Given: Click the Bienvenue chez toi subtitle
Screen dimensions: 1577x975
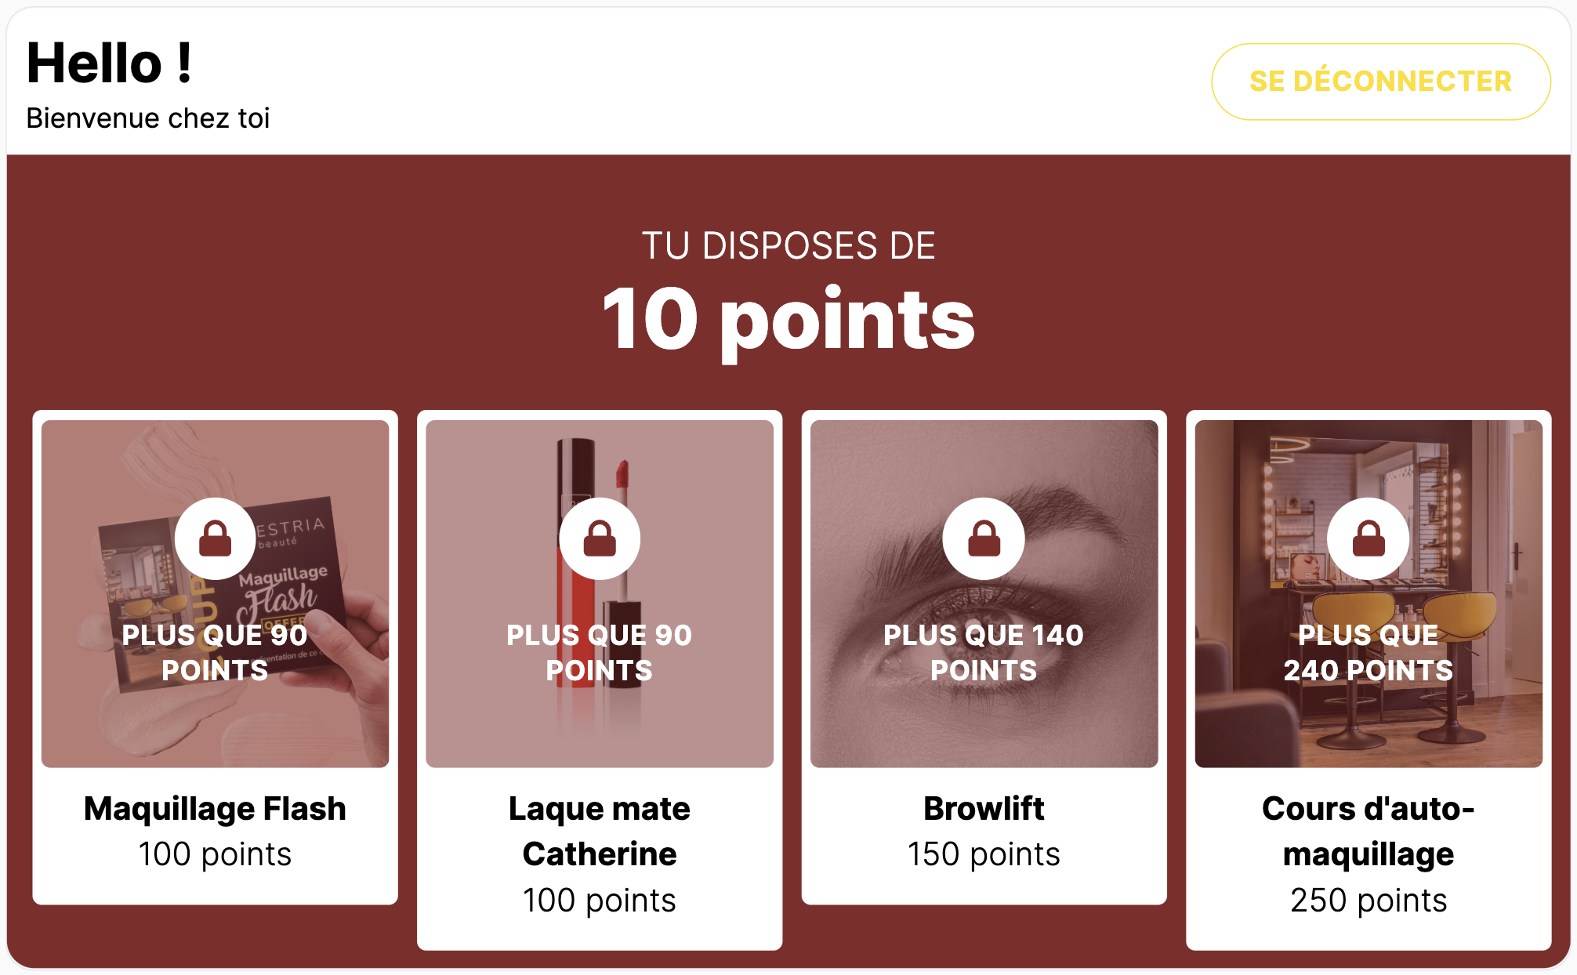Looking at the screenshot, I should [x=149, y=118].
